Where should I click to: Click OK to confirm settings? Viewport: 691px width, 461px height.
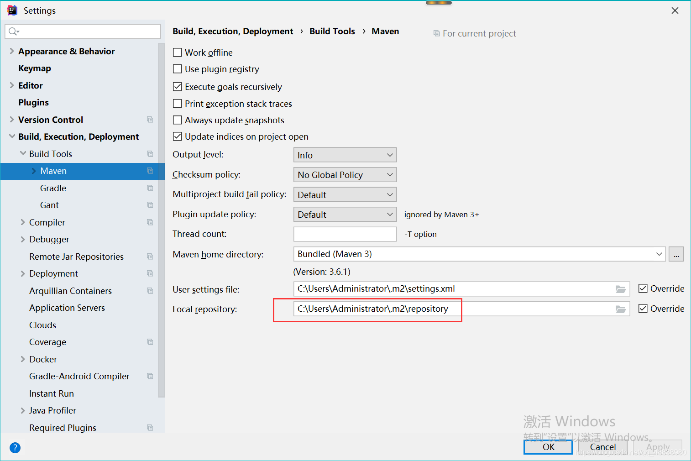[x=548, y=447]
